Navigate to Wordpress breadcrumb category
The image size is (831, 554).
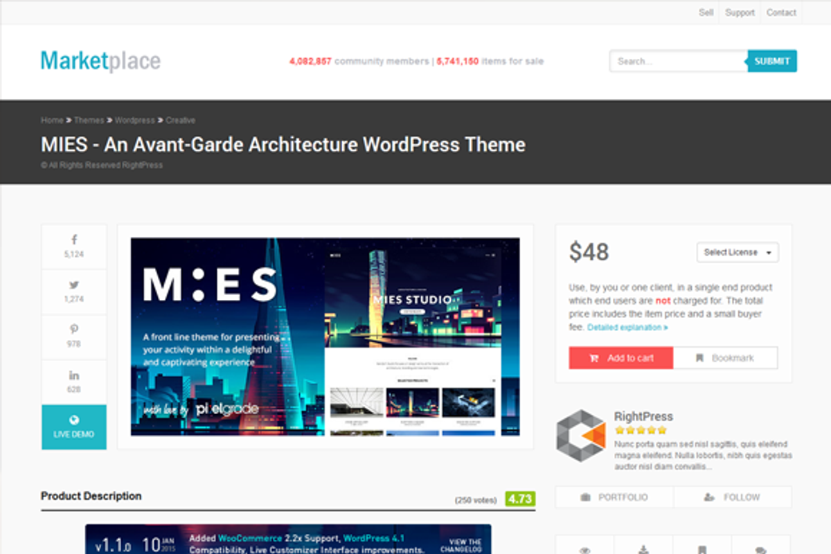pos(134,120)
